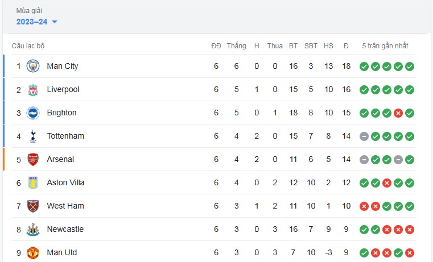Click the Tottenham club crest
The image size is (433, 262).
click(x=33, y=136)
